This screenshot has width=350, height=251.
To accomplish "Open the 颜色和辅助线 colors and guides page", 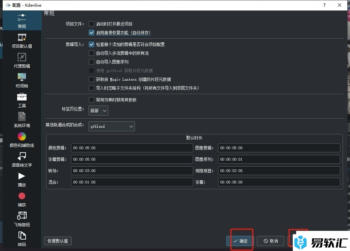I will [x=22, y=140].
